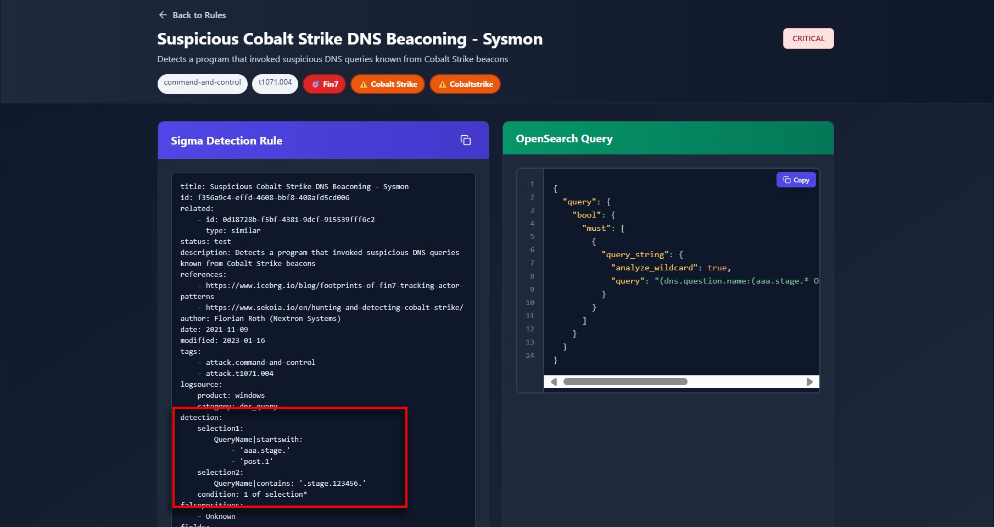Viewport: 994px width, 527px height.
Task: Select the t1071.004 technique tag
Action: (x=275, y=83)
